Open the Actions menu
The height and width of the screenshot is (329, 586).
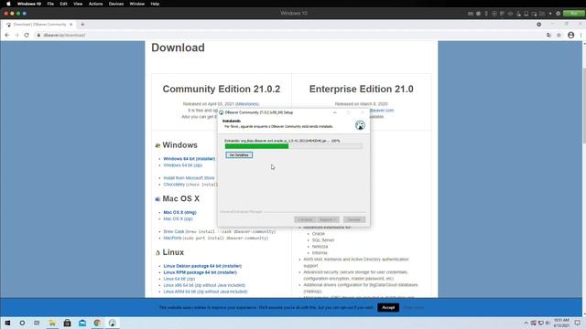coord(95,4)
